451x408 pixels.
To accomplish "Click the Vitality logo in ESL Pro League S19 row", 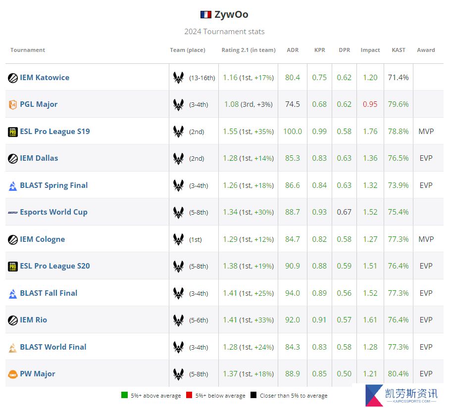I will [178, 132].
